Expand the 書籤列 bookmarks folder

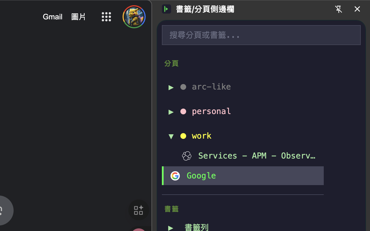pyautogui.click(x=171, y=228)
